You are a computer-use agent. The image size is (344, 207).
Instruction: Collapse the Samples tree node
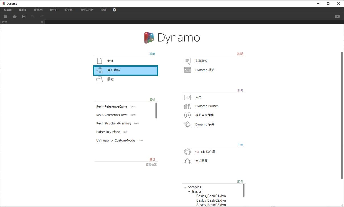[x=185, y=187]
